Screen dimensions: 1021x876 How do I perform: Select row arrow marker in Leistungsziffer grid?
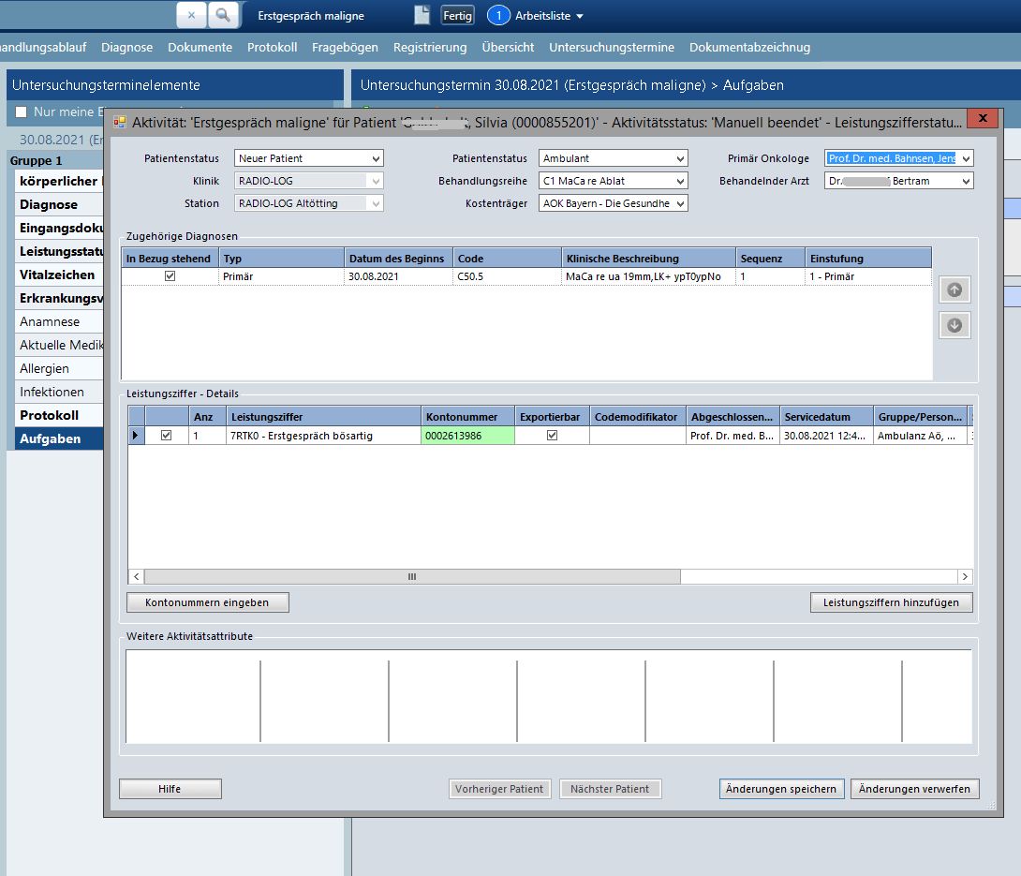coord(136,436)
